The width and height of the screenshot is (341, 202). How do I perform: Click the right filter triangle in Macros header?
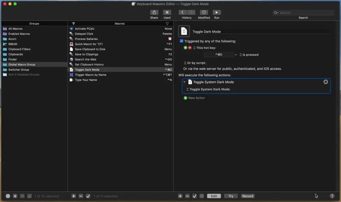[167, 24]
